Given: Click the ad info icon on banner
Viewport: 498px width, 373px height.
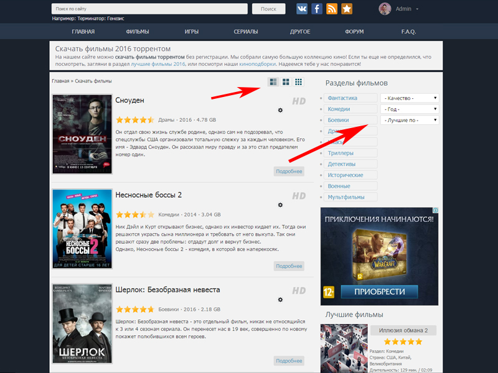Looking at the screenshot, I should [435, 210].
